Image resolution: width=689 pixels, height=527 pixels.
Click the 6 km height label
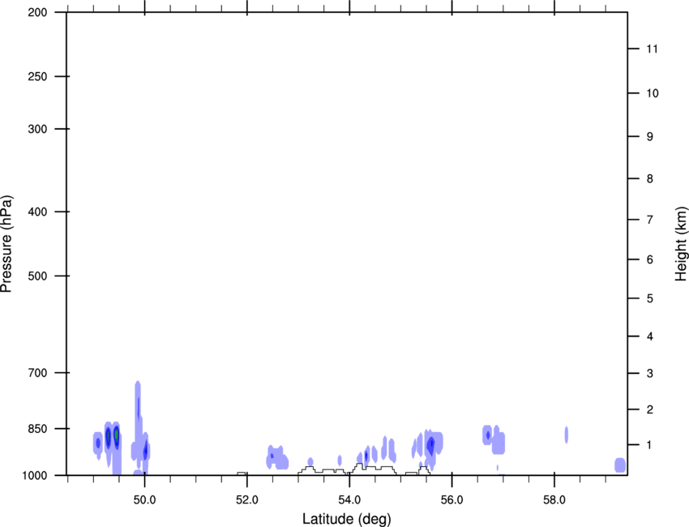pyautogui.click(x=649, y=259)
